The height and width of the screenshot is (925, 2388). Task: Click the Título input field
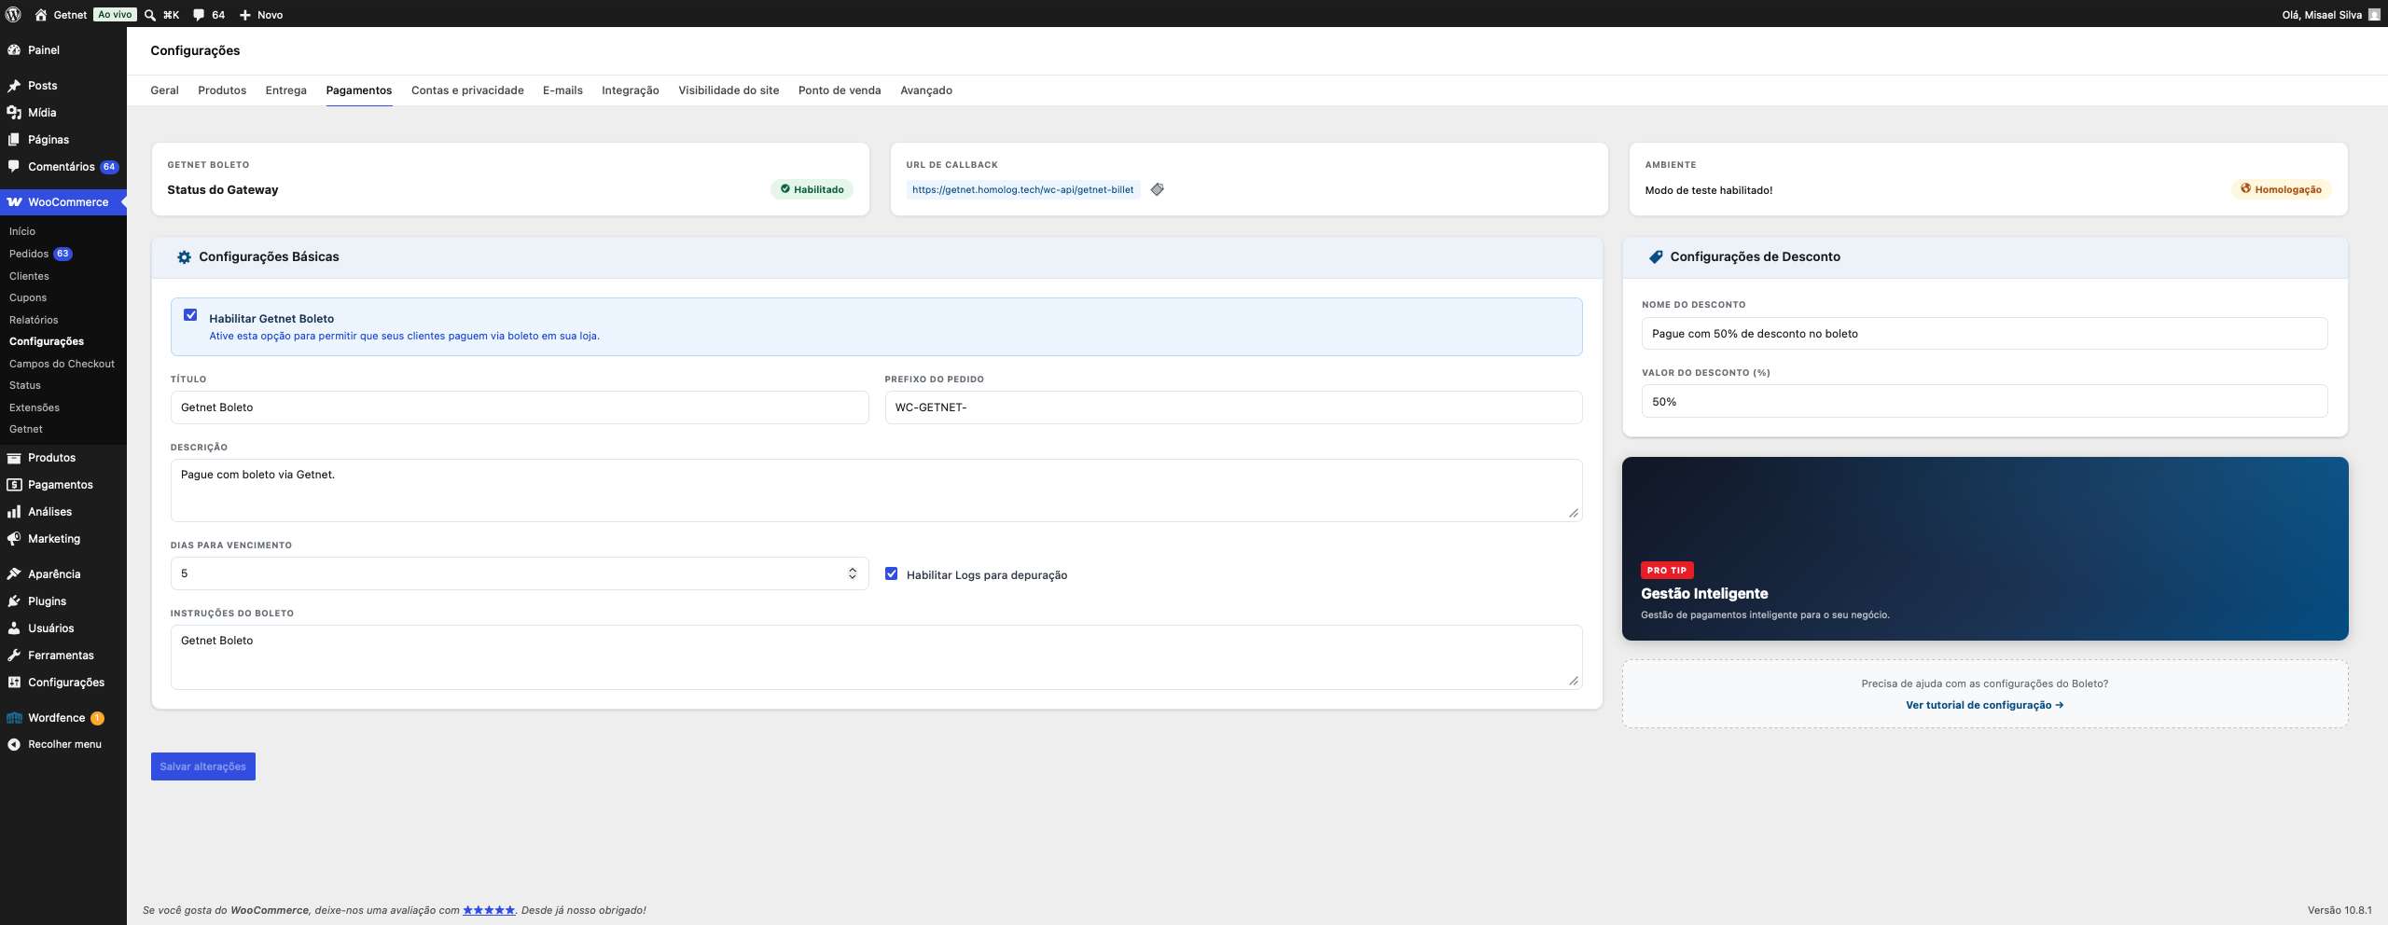tap(520, 407)
